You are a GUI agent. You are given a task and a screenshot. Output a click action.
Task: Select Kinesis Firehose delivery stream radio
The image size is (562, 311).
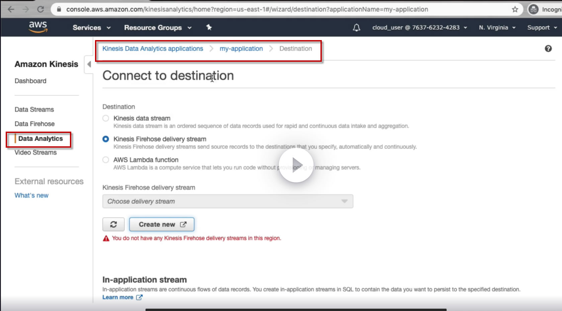(106, 139)
